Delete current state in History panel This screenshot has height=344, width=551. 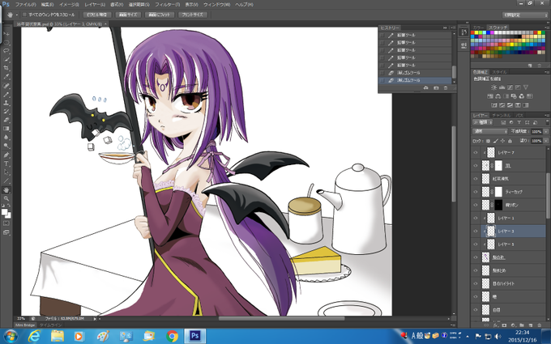point(446,87)
